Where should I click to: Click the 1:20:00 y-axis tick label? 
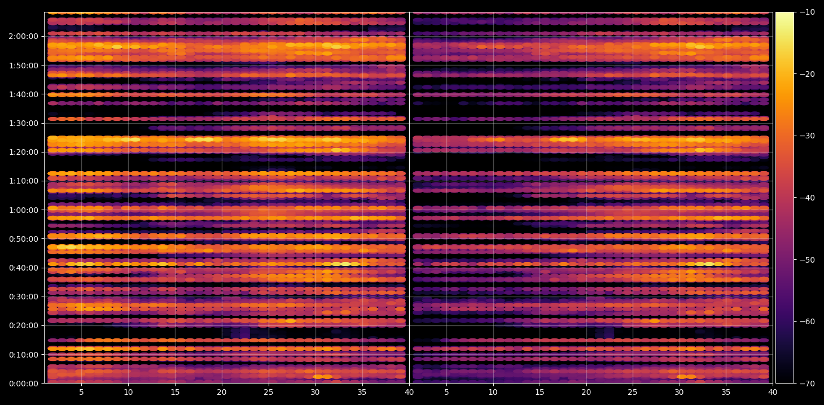pyautogui.click(x=24, y=152)
